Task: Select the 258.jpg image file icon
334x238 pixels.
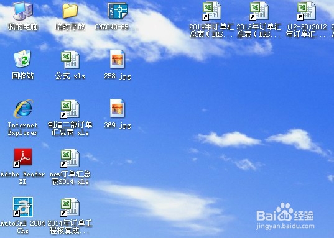Action: pyautogui.click(x=118, y=59)
